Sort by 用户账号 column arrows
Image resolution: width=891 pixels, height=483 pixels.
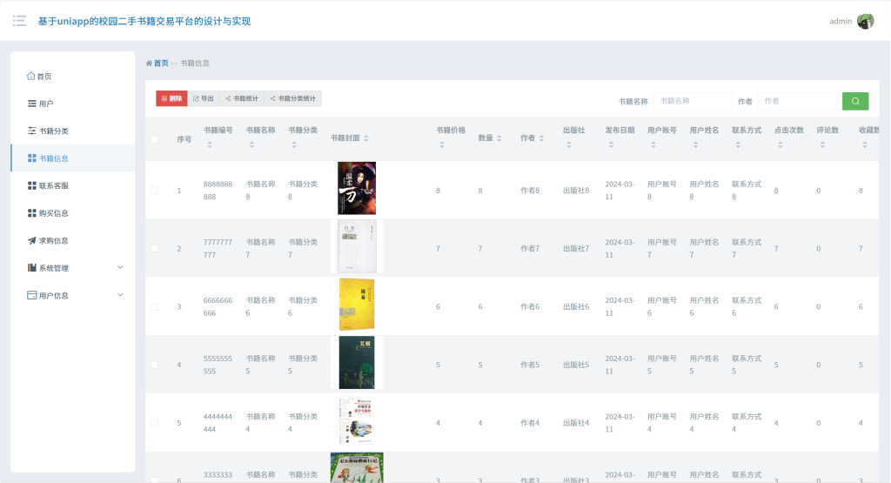tap(653, 144)
